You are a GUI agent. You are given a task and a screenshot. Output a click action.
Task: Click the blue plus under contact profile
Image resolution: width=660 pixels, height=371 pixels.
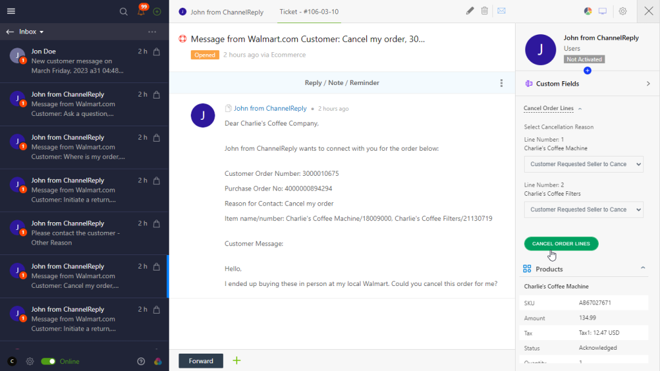click(588, 71)
